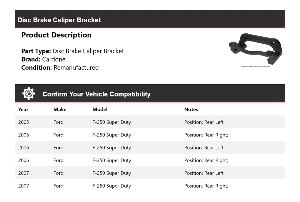Click F-250 Super Duty in the last row
Screen dimensions: 300x202
112,186
